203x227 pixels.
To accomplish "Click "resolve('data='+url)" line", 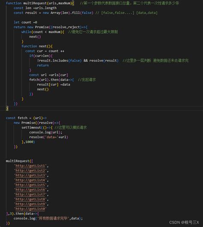I will [x=48, y=137].
